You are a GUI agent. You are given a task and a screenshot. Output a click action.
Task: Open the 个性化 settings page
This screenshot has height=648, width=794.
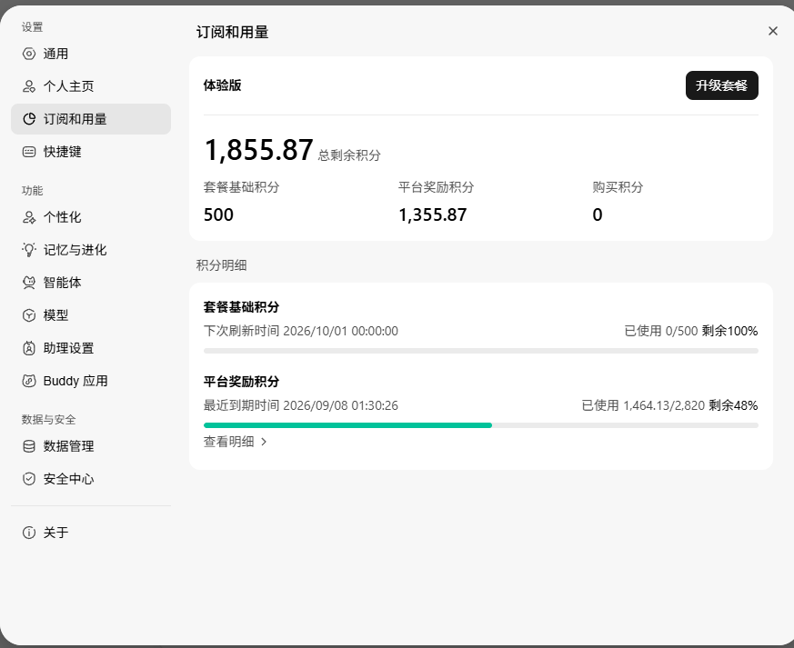click(91, 217)
